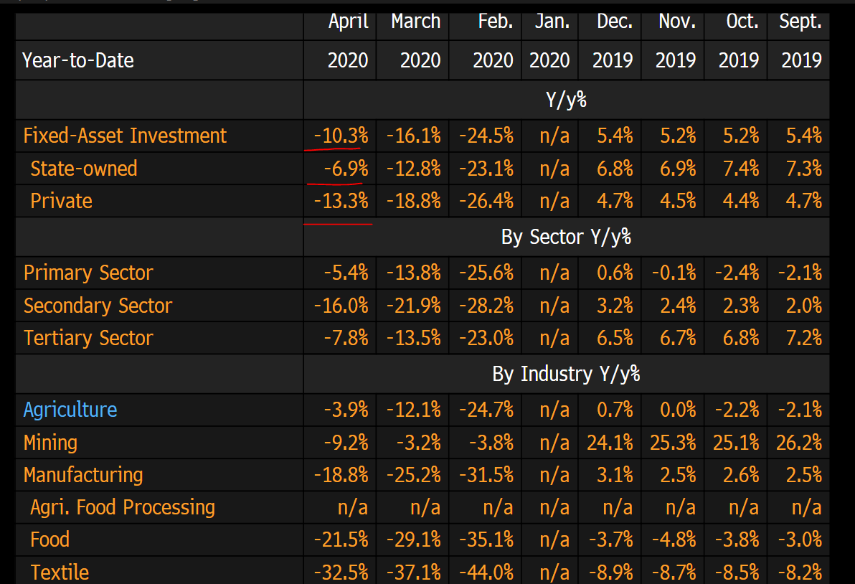
Task: Click the Jan. column header
Action: coord(552,22)
